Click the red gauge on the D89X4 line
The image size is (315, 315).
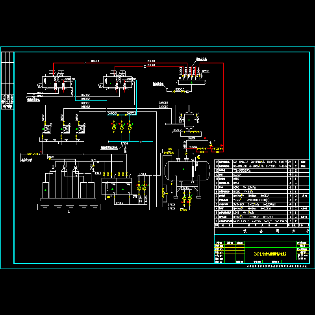[x=205, y=139]
